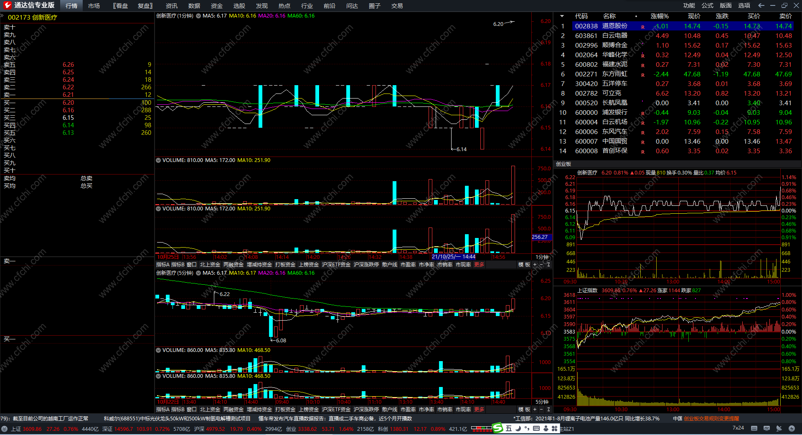
Task: Open the 5分钟 period selector
Action: pyautogui.click(x=542, y=402)
